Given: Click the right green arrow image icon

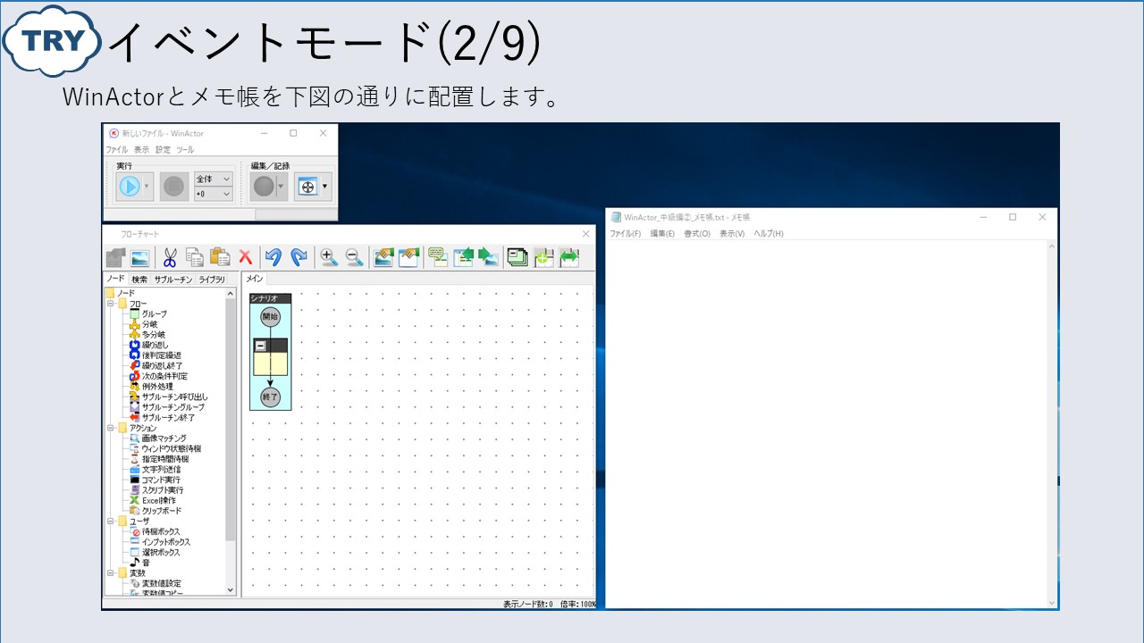Looking at the screenshot, I should (x=488, y=257).
